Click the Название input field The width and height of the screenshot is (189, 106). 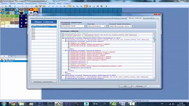[x=73, y=26]
